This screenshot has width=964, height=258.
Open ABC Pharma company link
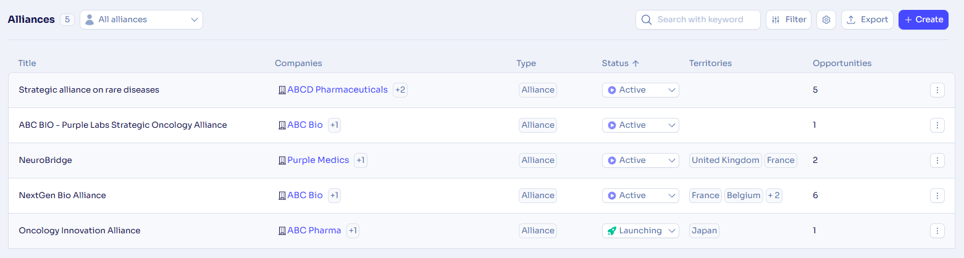314,231
